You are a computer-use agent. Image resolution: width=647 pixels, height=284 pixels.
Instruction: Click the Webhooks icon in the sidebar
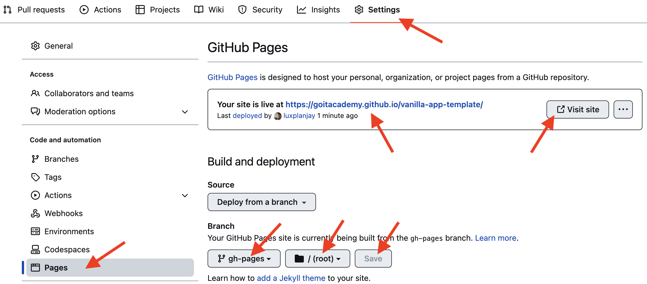(x=35, y=213)
